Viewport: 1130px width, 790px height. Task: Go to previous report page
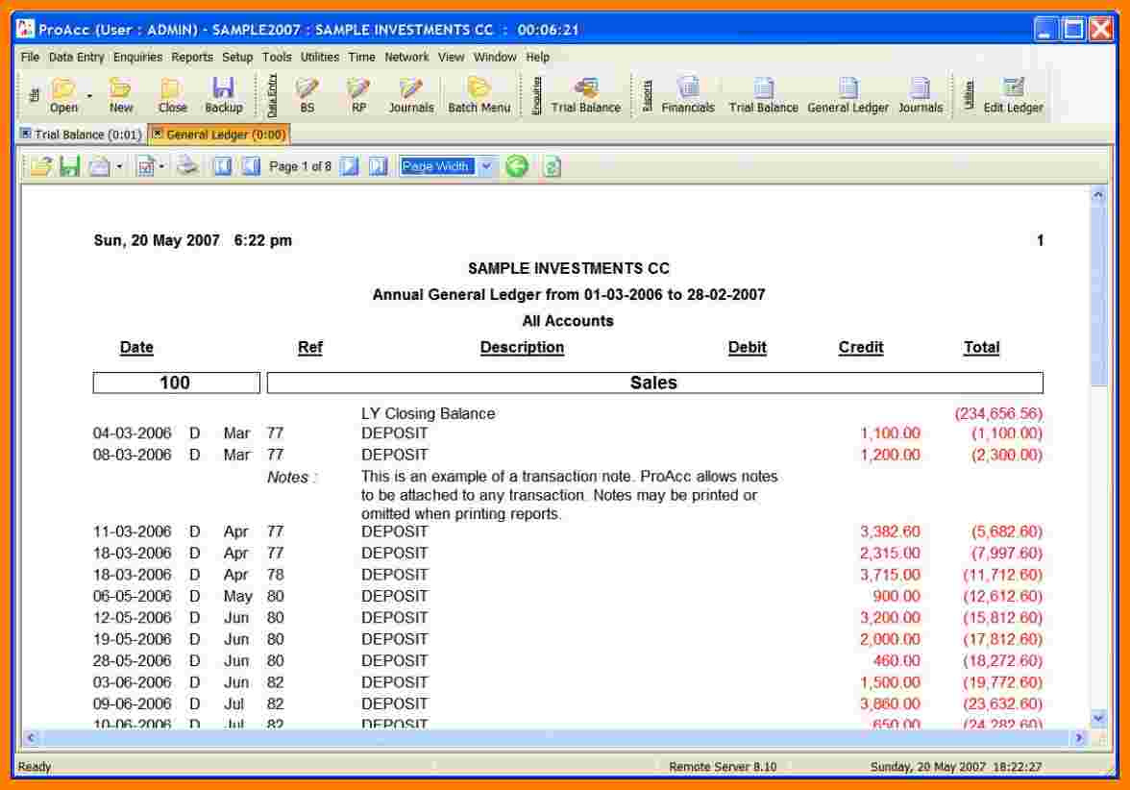click(x=251, y=166)
